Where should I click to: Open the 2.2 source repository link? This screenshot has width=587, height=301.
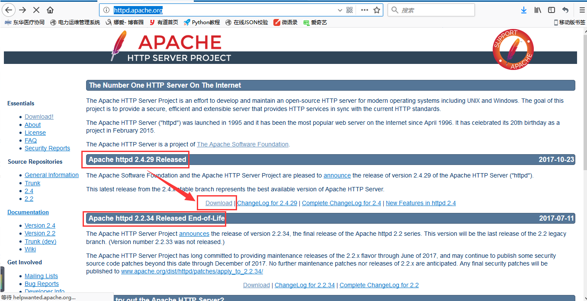coord(29,199)
